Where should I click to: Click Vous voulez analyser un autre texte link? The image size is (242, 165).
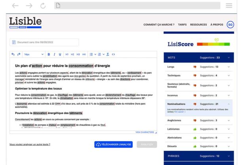(30, 144)
